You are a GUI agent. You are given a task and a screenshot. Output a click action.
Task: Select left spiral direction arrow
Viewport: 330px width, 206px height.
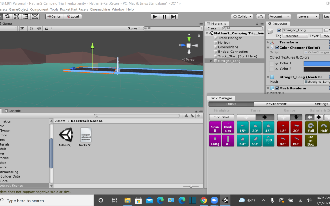click(310, 117)
